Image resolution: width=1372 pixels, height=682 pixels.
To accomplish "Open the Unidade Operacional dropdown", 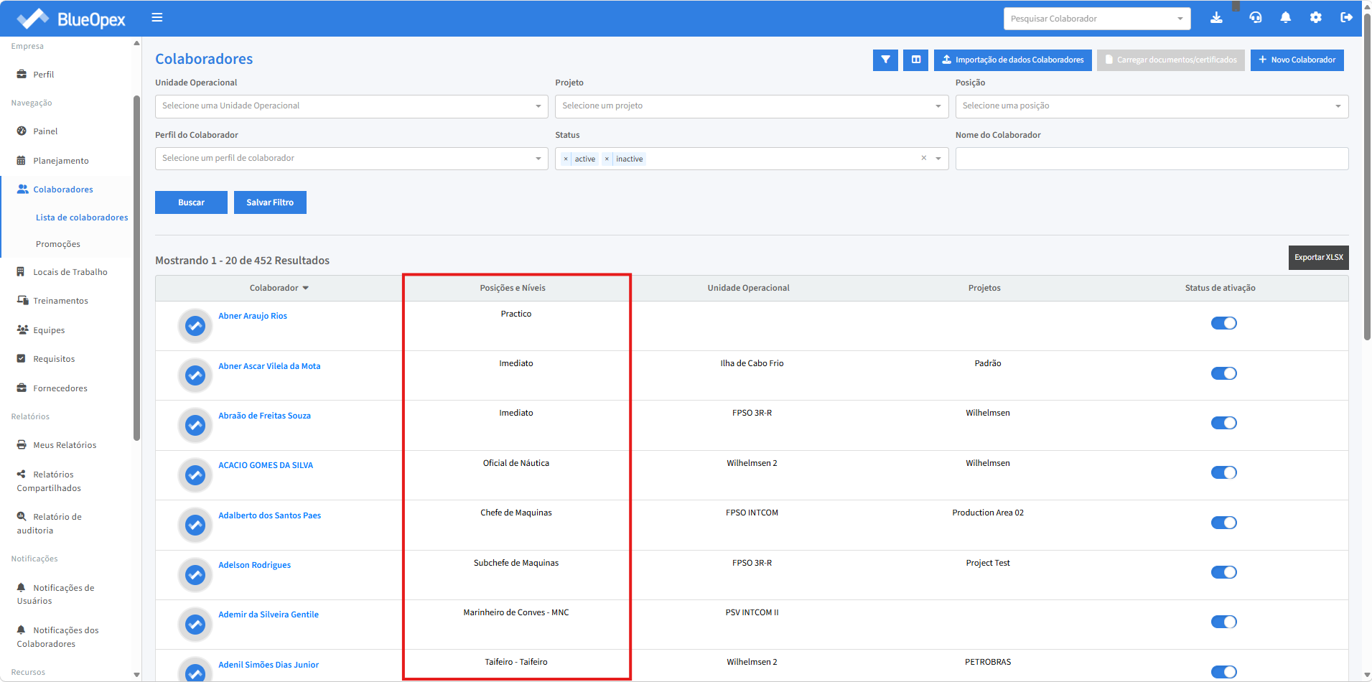I will pos(352,106).
